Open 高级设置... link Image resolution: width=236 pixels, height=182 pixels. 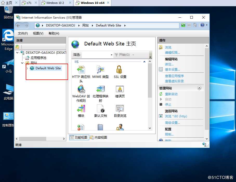pos(172,123)
